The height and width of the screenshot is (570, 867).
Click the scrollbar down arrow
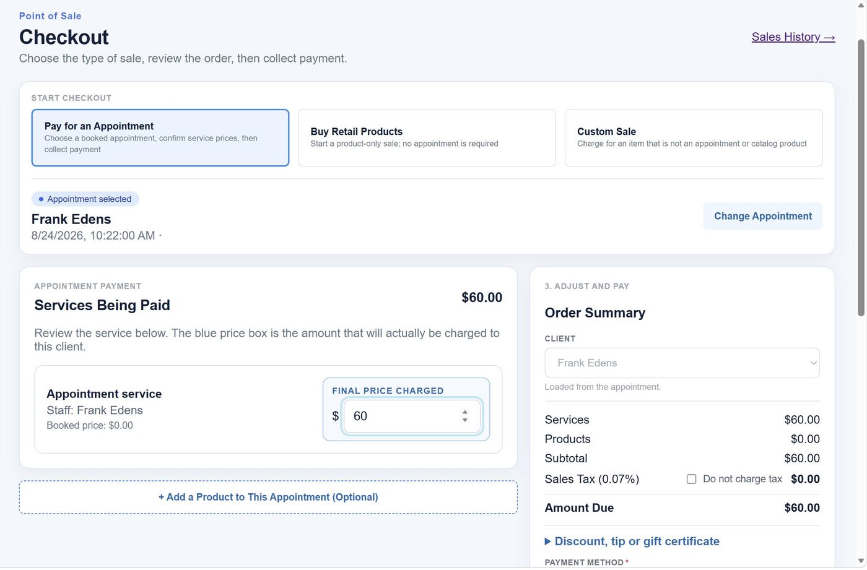click(861, 561)
